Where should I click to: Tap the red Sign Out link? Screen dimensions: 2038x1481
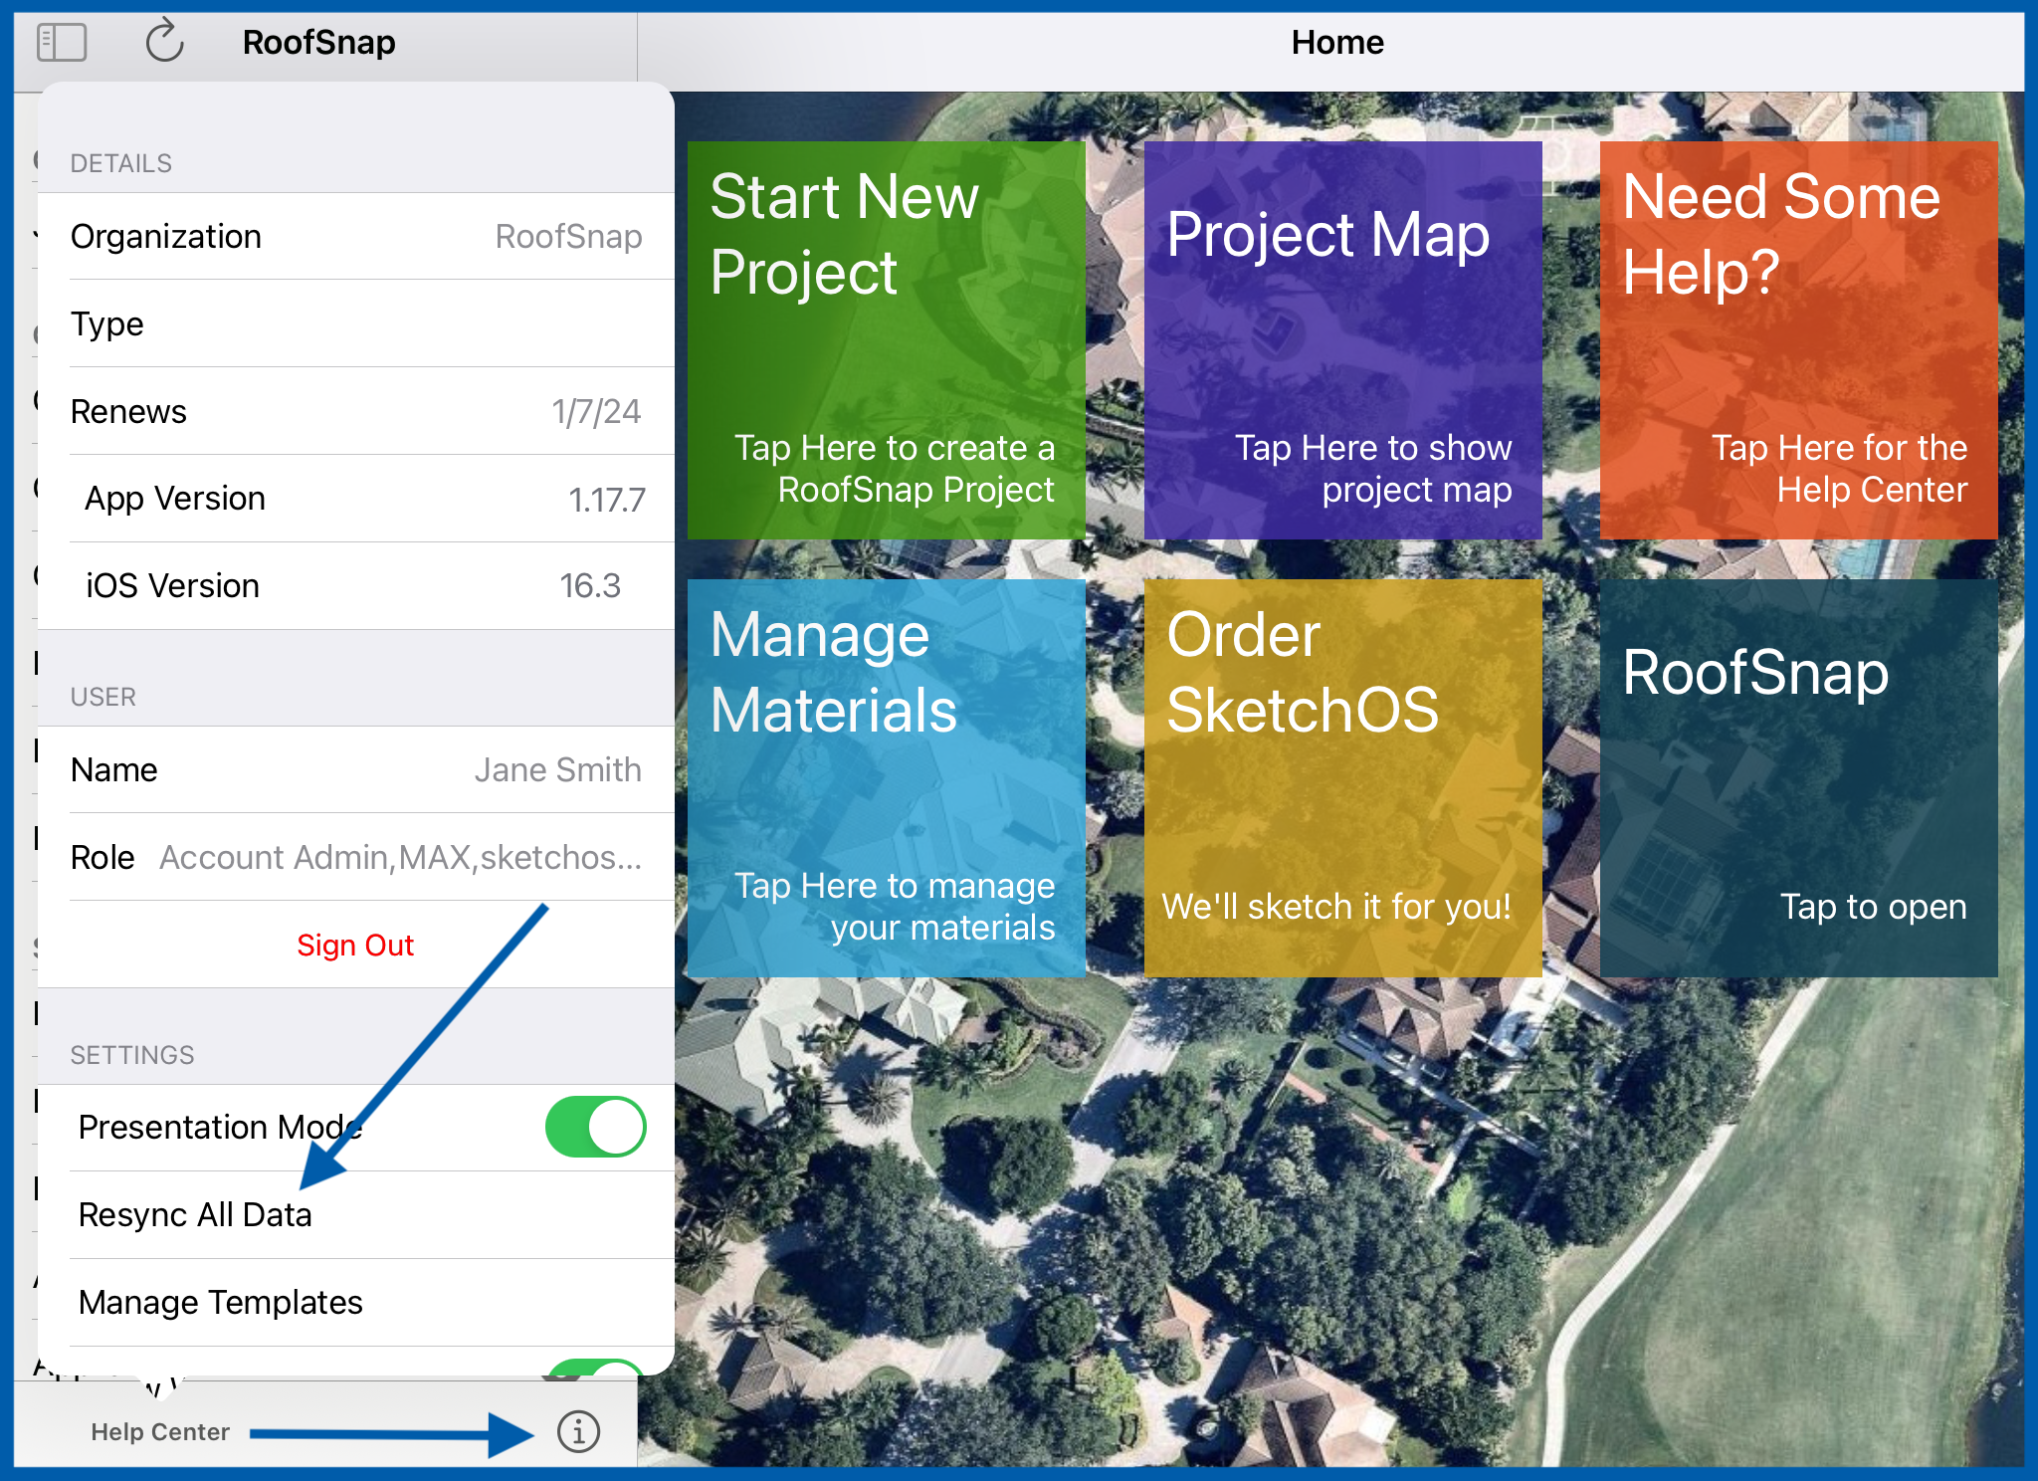click(x=355, y=945)
